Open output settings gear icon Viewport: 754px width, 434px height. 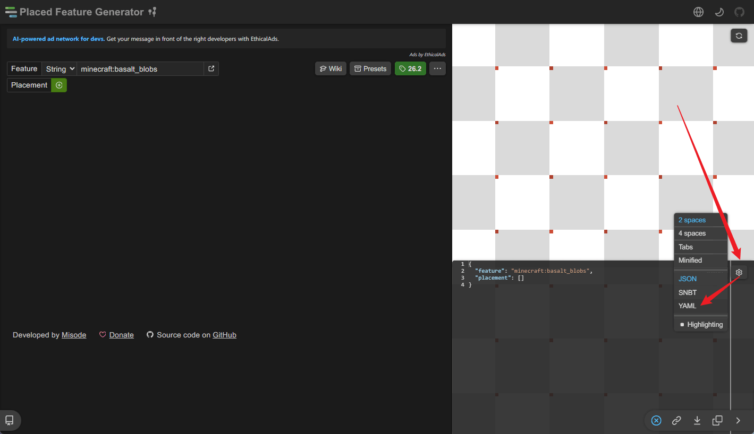(x=739, y=272)
